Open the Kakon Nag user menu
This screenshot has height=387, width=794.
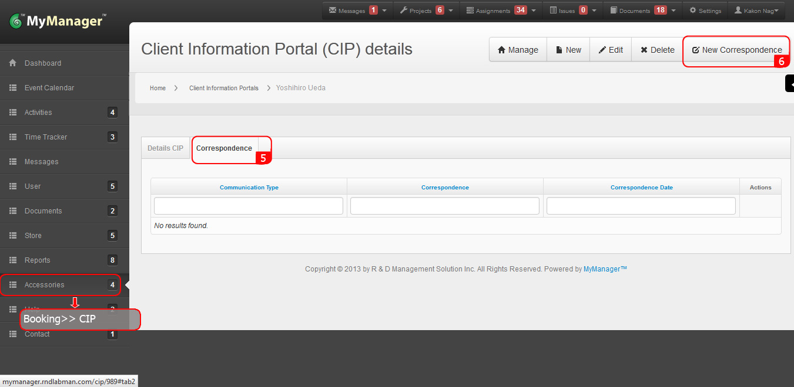[757, 11]
